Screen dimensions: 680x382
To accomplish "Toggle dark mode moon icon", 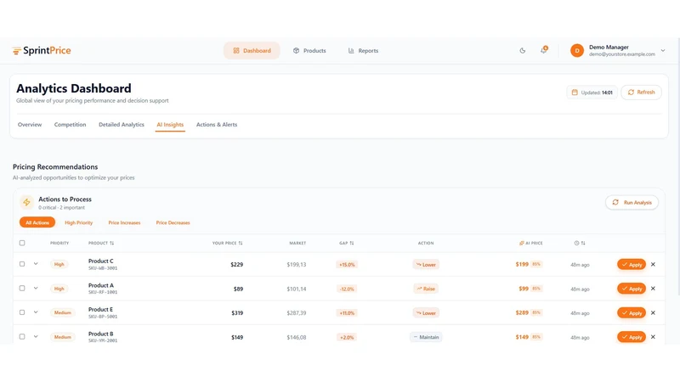I will point(523,51).
